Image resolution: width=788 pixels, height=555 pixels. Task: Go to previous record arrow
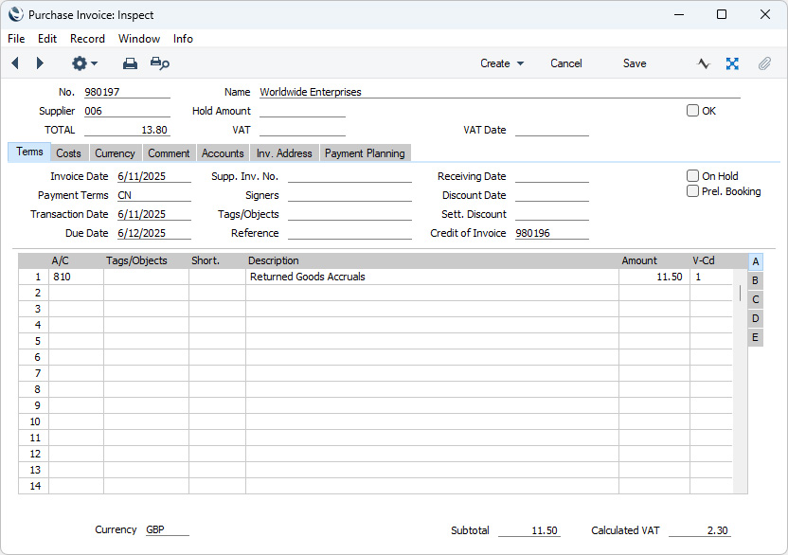point(15,63)
